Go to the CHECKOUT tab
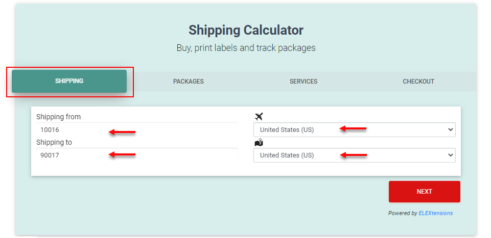491x238 pixels. [x=418, y=82]
